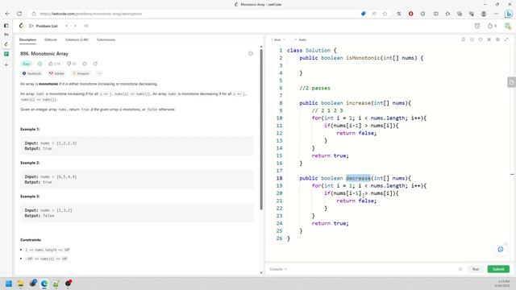Favorite this page star in address bar
This screenshot has height=290, width=516.
385,14
